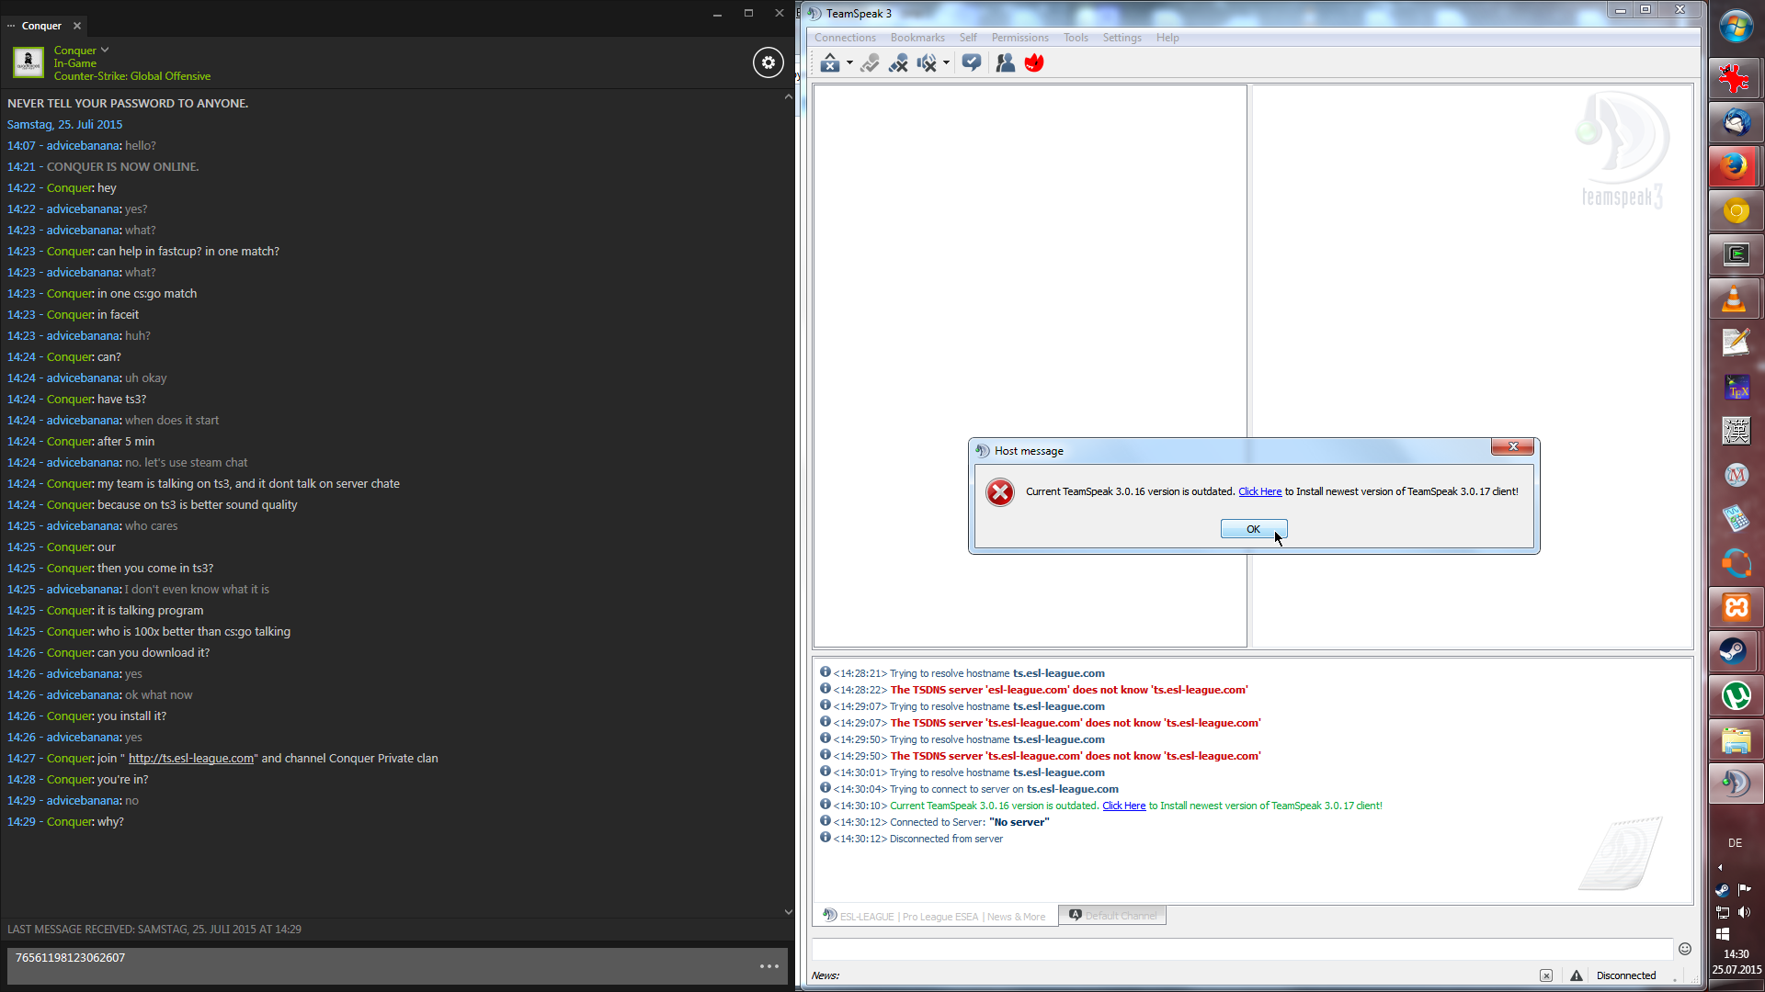Open the Permissions menu
The height and width of the screenshot is (992, 1765).
(x=1019, y=38)
